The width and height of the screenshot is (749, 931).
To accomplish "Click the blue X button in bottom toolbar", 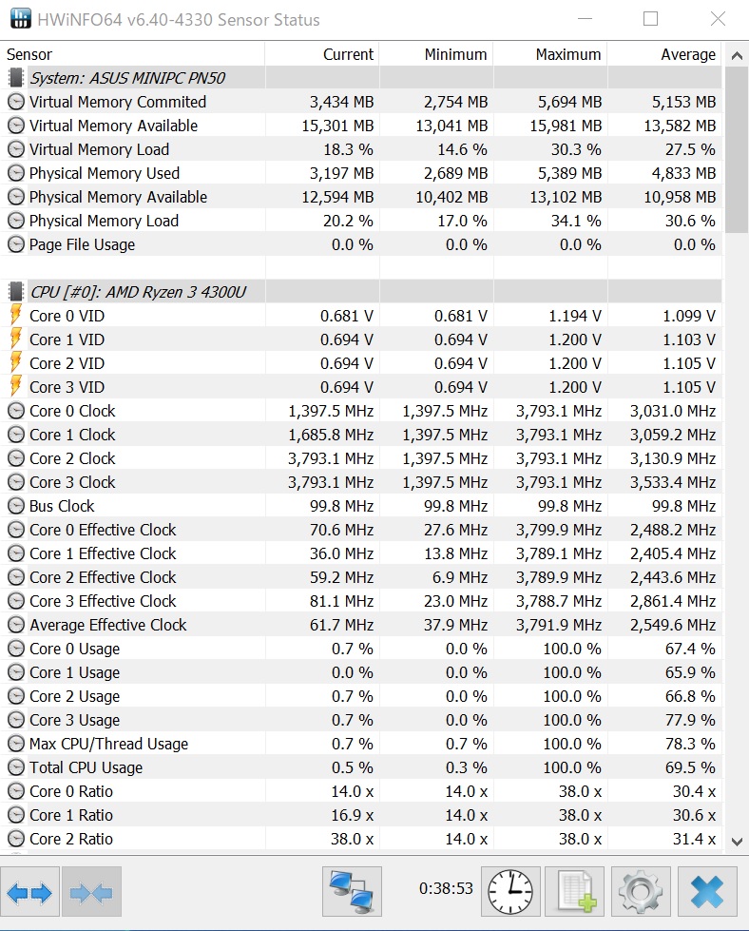I will 706,892.
